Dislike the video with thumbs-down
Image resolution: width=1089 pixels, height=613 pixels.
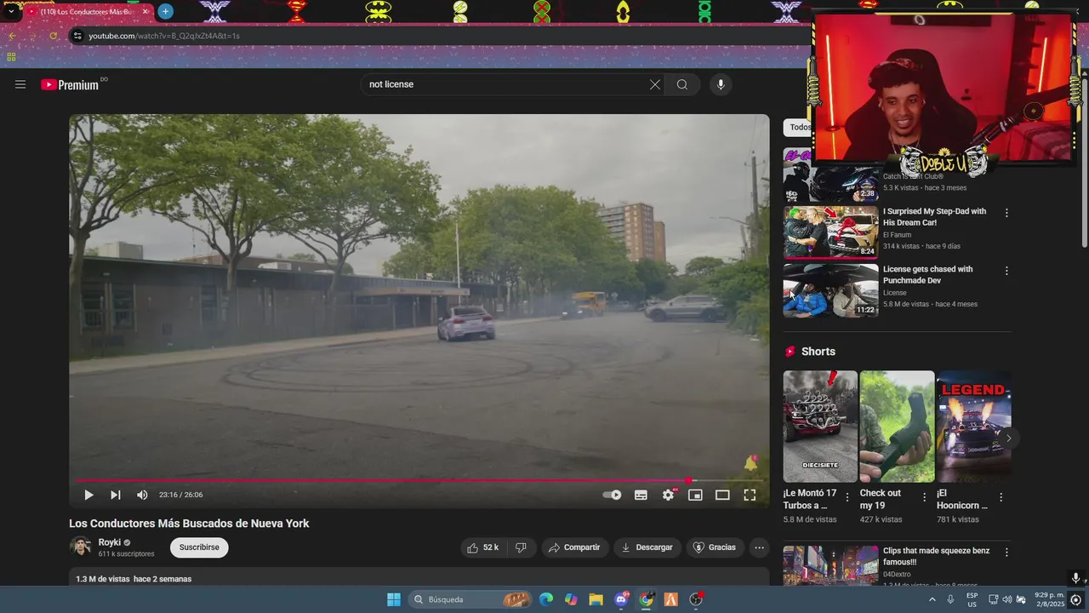[521, 547]
